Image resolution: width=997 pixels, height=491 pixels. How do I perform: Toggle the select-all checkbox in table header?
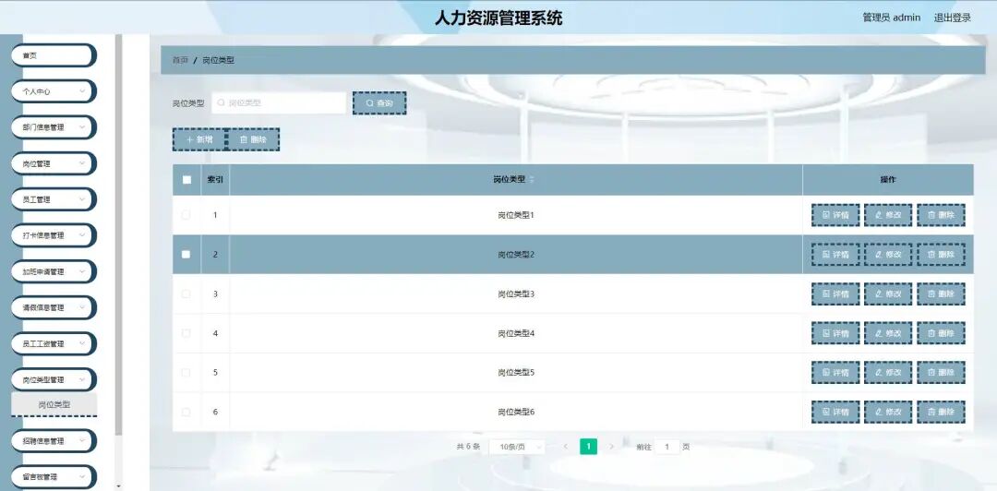pyautogui.click(x=186, y=180)
